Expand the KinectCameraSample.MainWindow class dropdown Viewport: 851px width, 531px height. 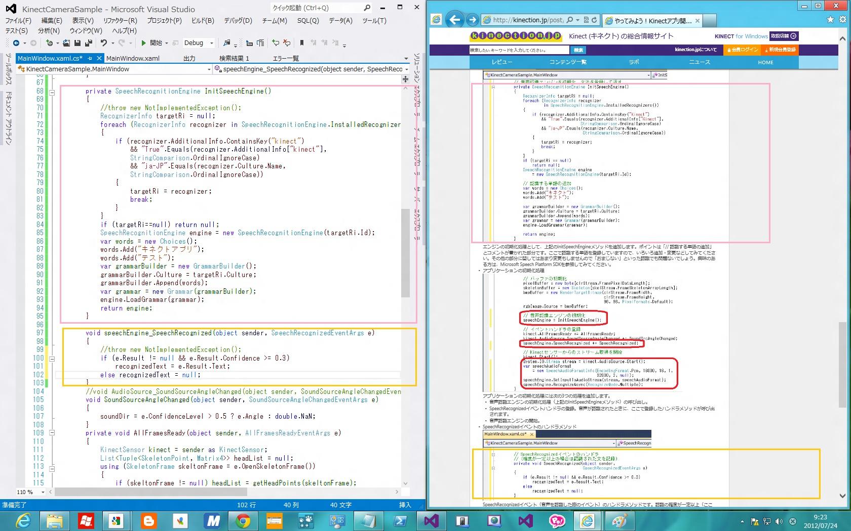click(x=209, y=69)
